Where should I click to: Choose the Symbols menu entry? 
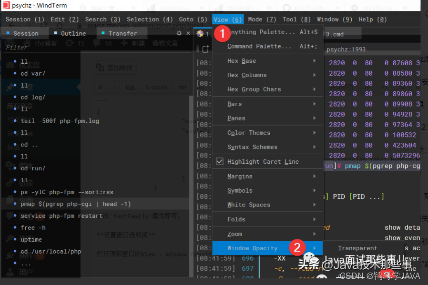(267, 190)
